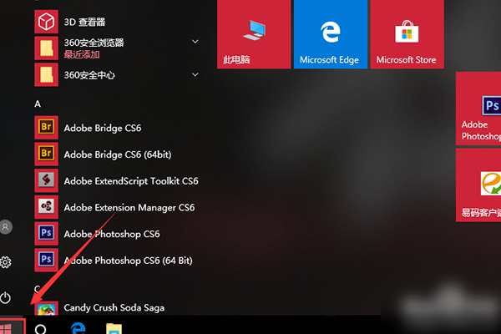Launch the Microsoft Edge tile

pyautogui.click(x=330, y=34)
